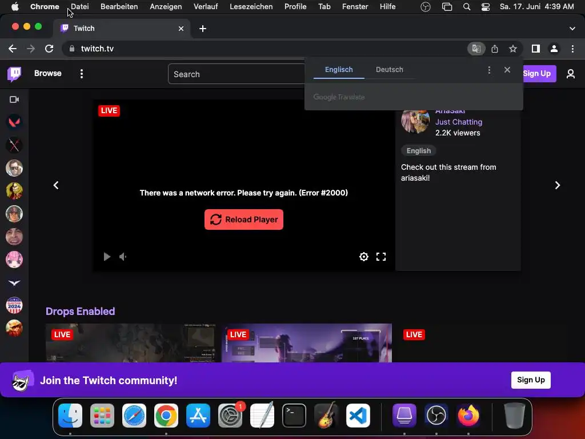Open Finder from the dock
The image size is (585, 439).
(x=70, y=416)
